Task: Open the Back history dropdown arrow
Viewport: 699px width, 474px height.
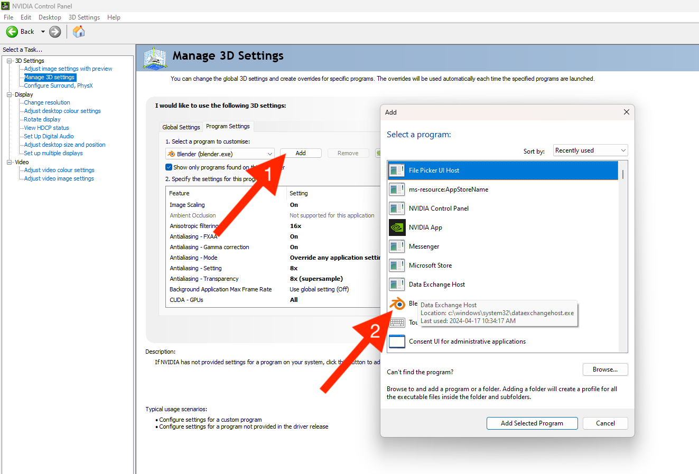Action: coord(43,32)
